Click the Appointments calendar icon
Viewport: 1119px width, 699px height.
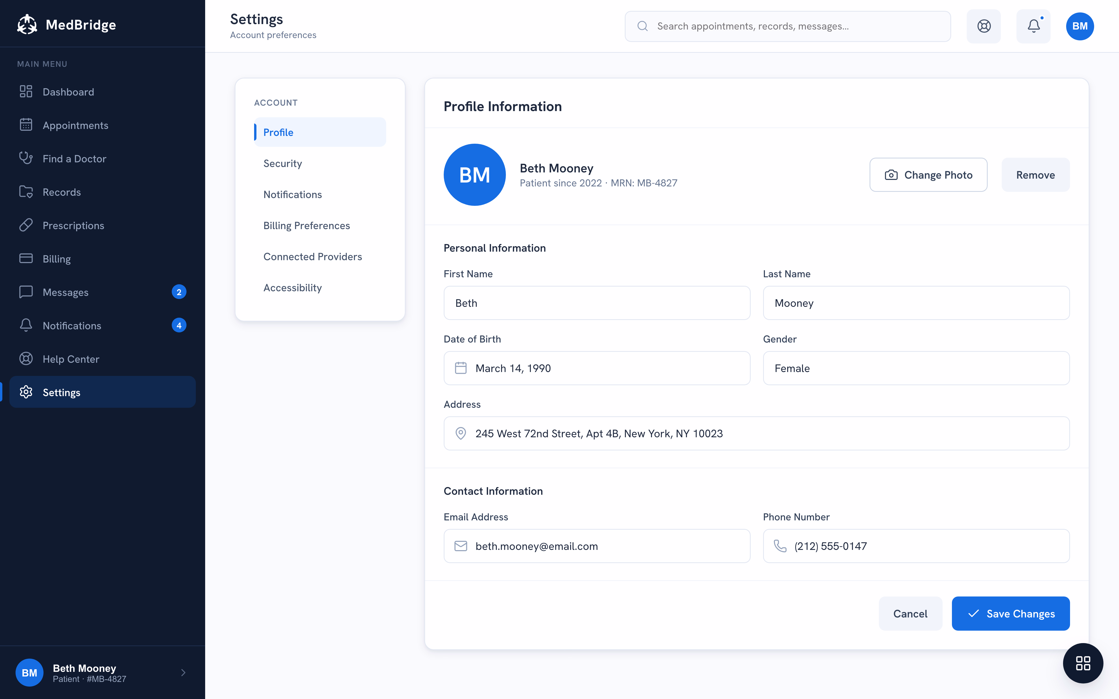click(26, 125)
